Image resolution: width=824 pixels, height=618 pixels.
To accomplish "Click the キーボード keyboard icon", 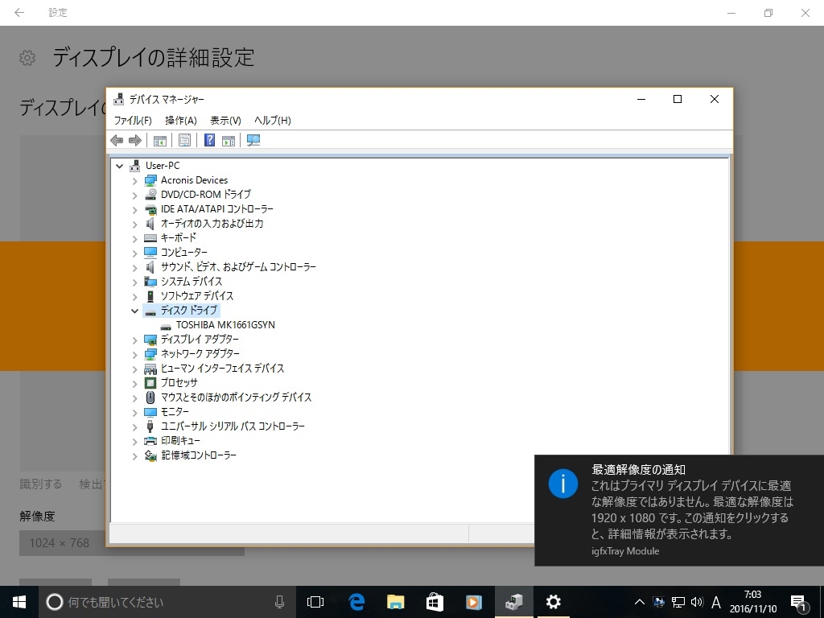I will click(x=150, y=238).
